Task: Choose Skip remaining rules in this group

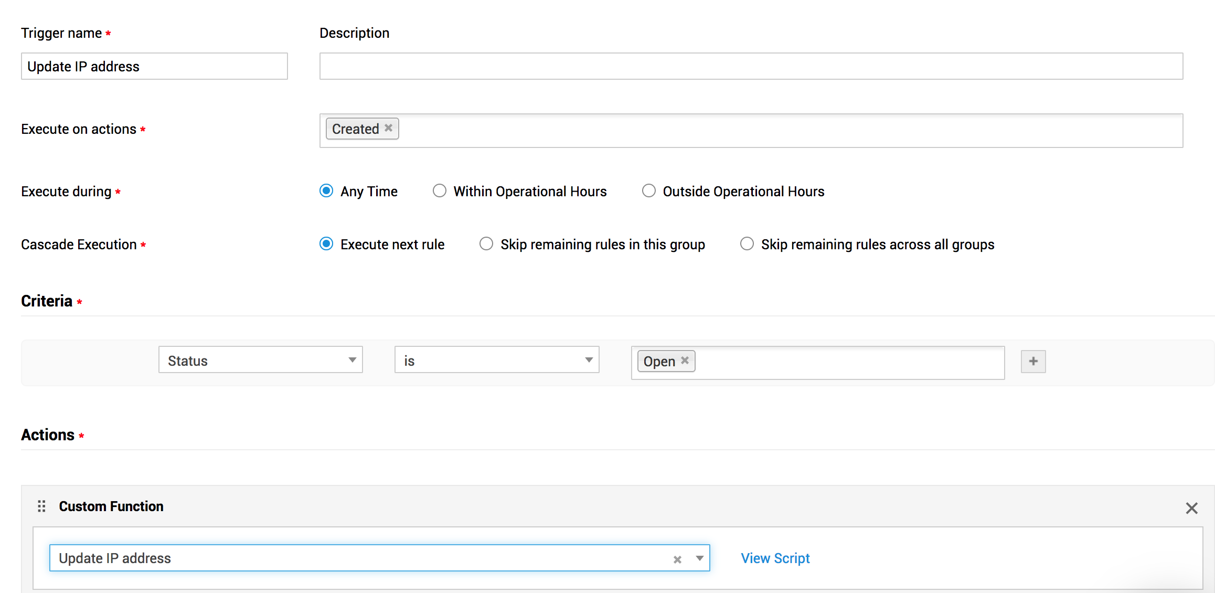Action: [486, 244]
